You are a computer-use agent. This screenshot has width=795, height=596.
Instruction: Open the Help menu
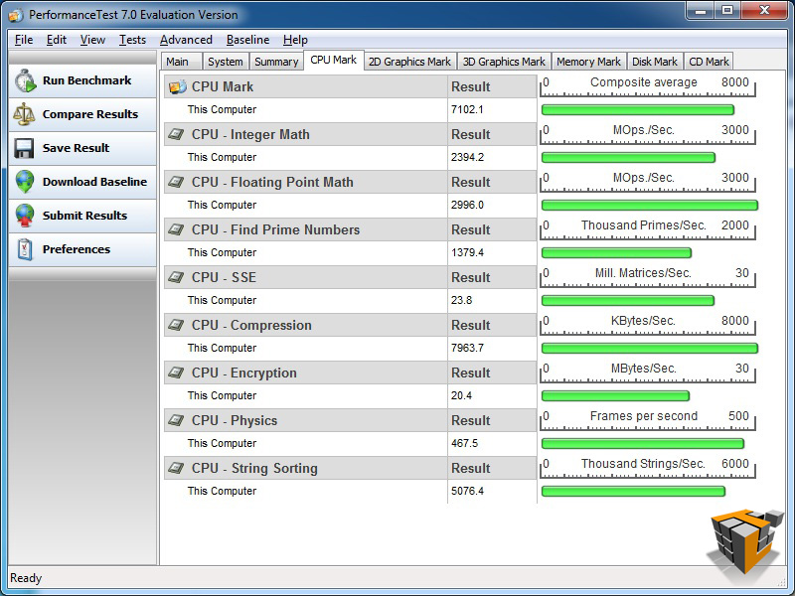click(x=295, y=40)
